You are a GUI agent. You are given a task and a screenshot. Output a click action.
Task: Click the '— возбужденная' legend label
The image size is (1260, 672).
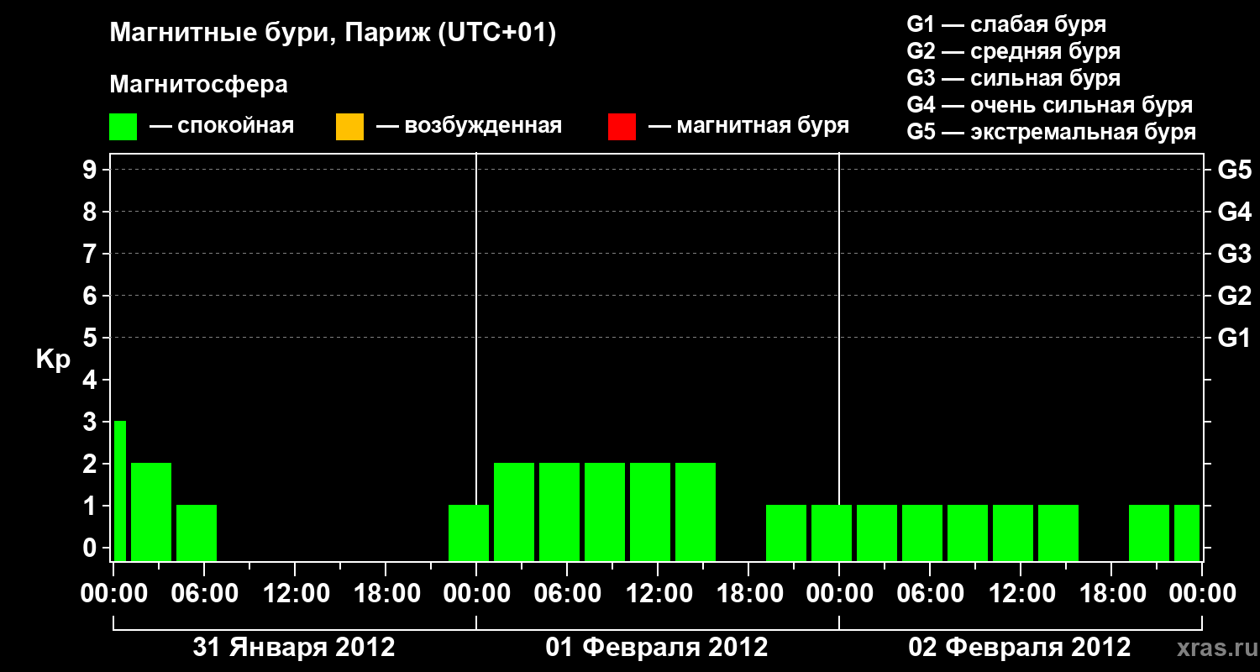(469, 127)
